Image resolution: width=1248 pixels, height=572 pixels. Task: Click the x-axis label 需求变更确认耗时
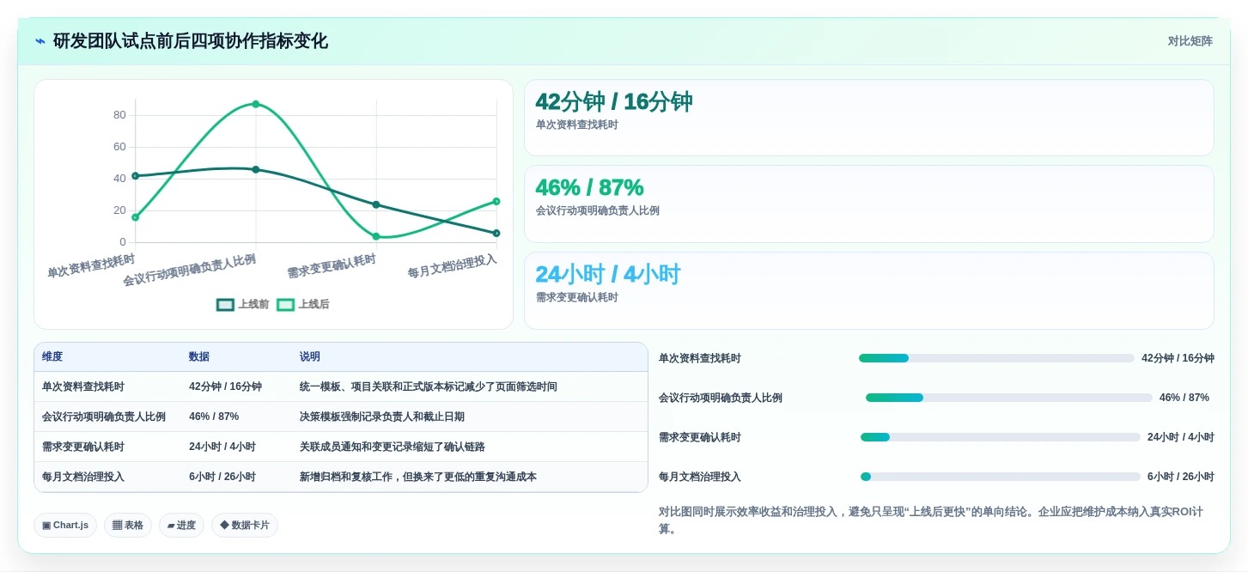[332, 265]
